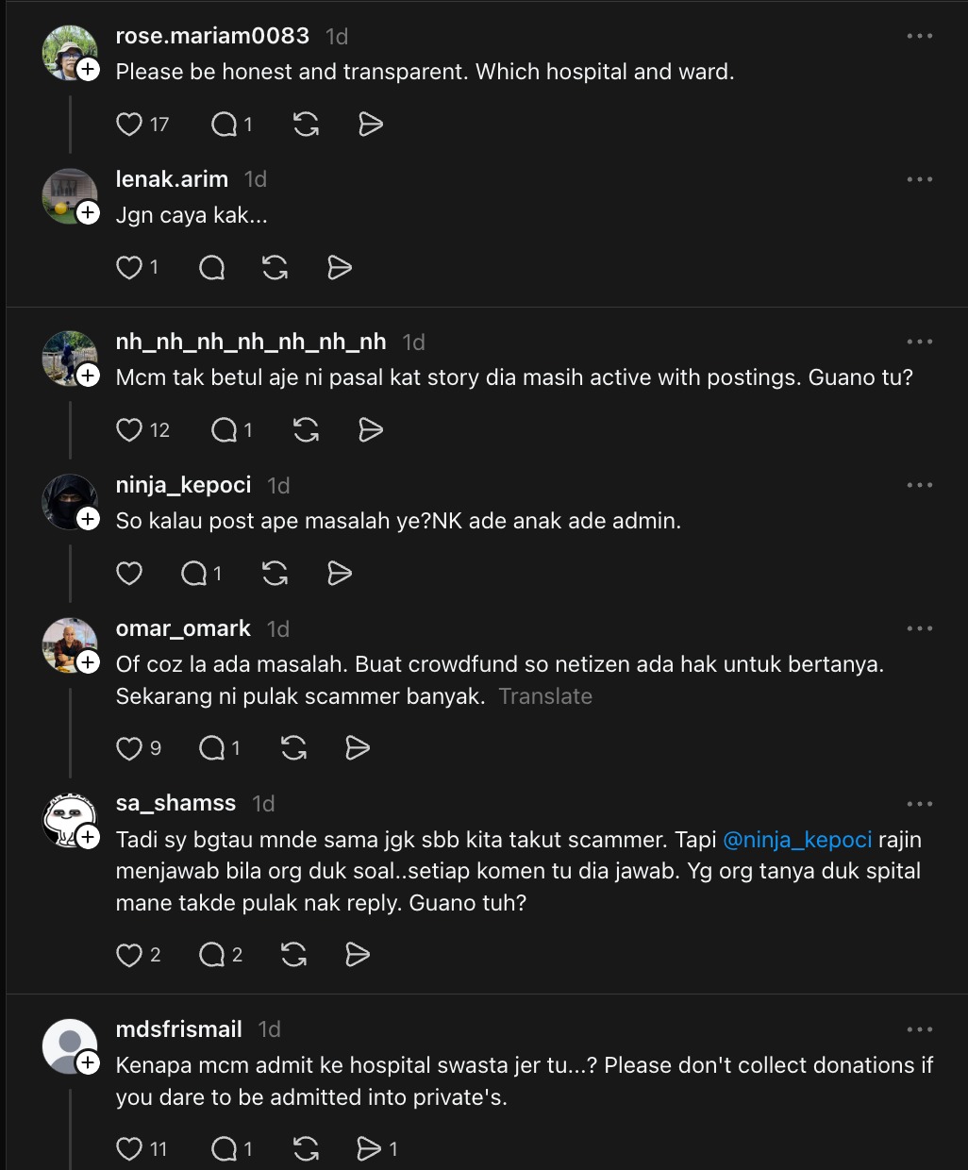The height and width of the screenshot is (1170, 968).
Task: Share rose.mariam0083's comment
Action: pyautogui.click(x=371, y=125)
